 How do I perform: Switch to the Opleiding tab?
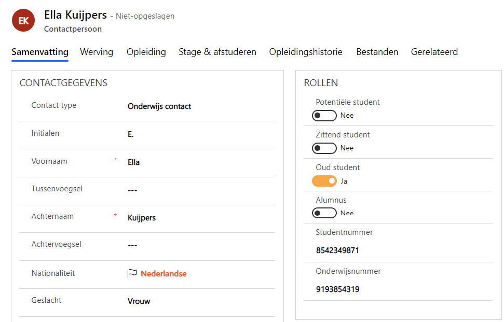point(146,52)
